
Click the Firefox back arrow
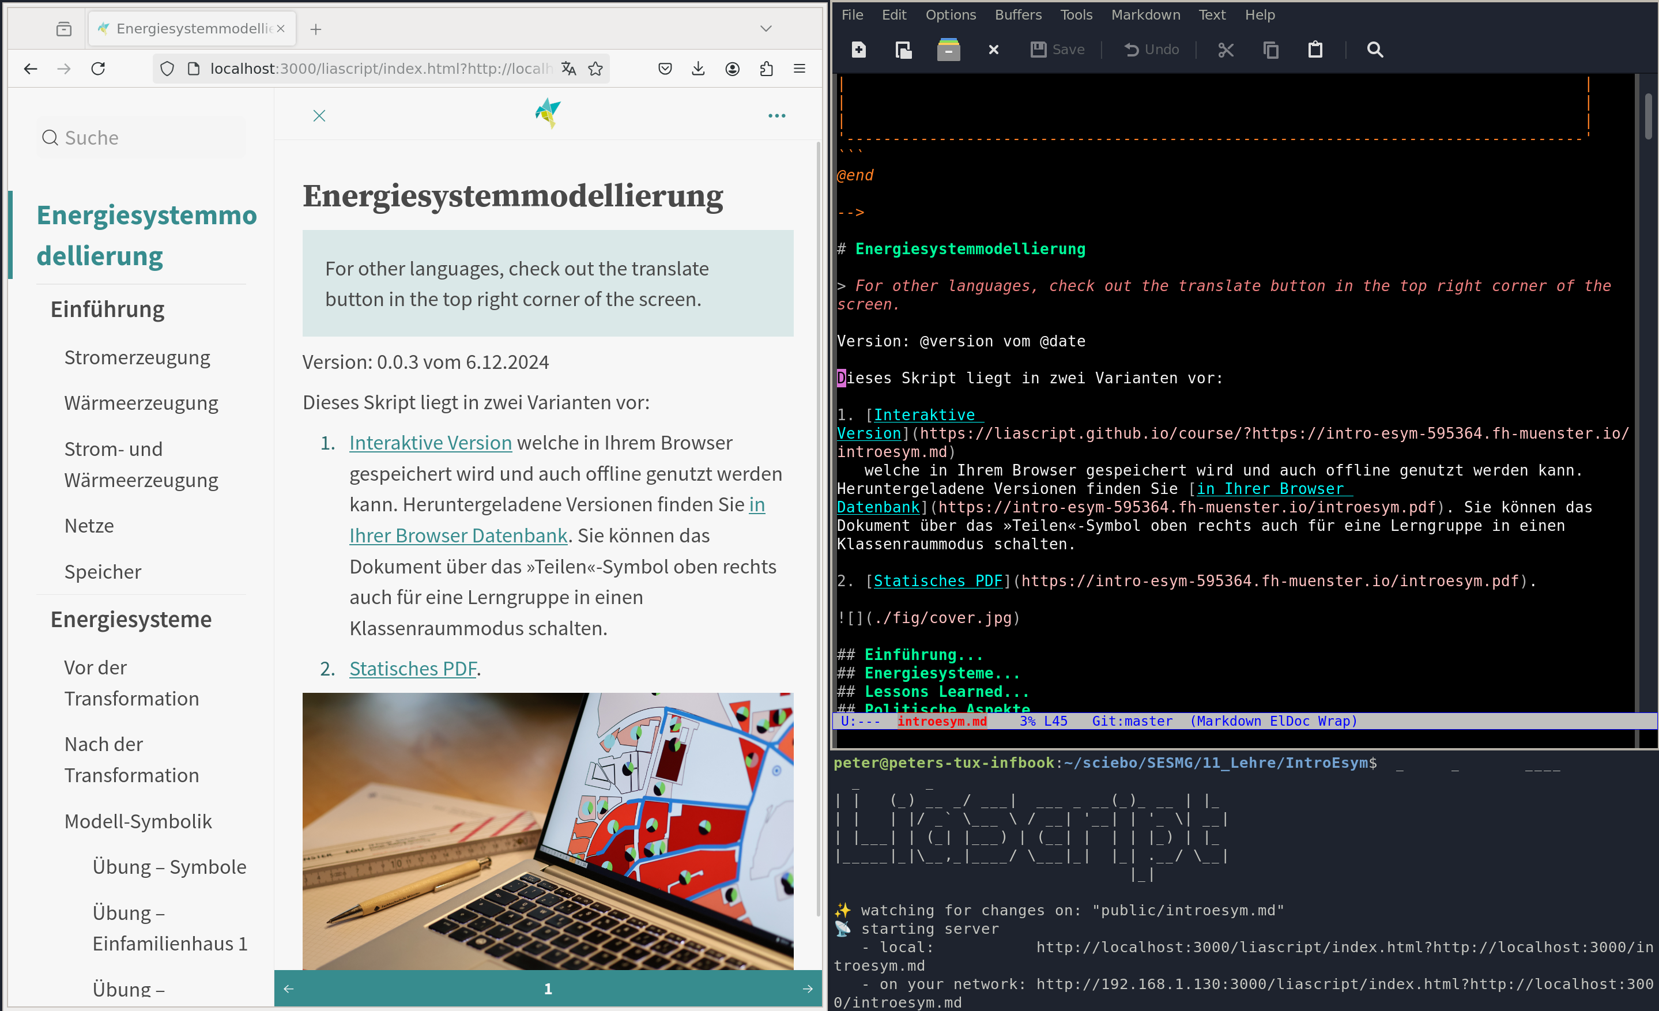[x=31, y=69]
